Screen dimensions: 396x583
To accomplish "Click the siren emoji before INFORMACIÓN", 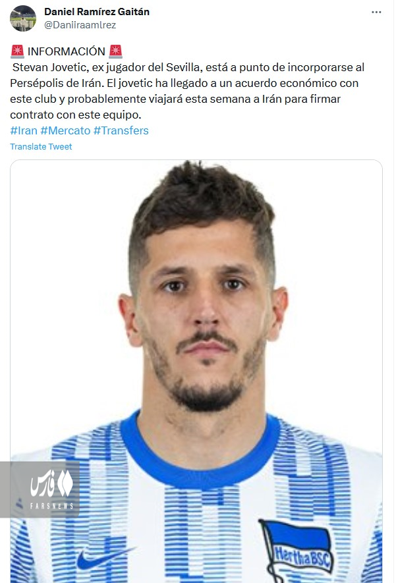I will (x=17, y=51).
